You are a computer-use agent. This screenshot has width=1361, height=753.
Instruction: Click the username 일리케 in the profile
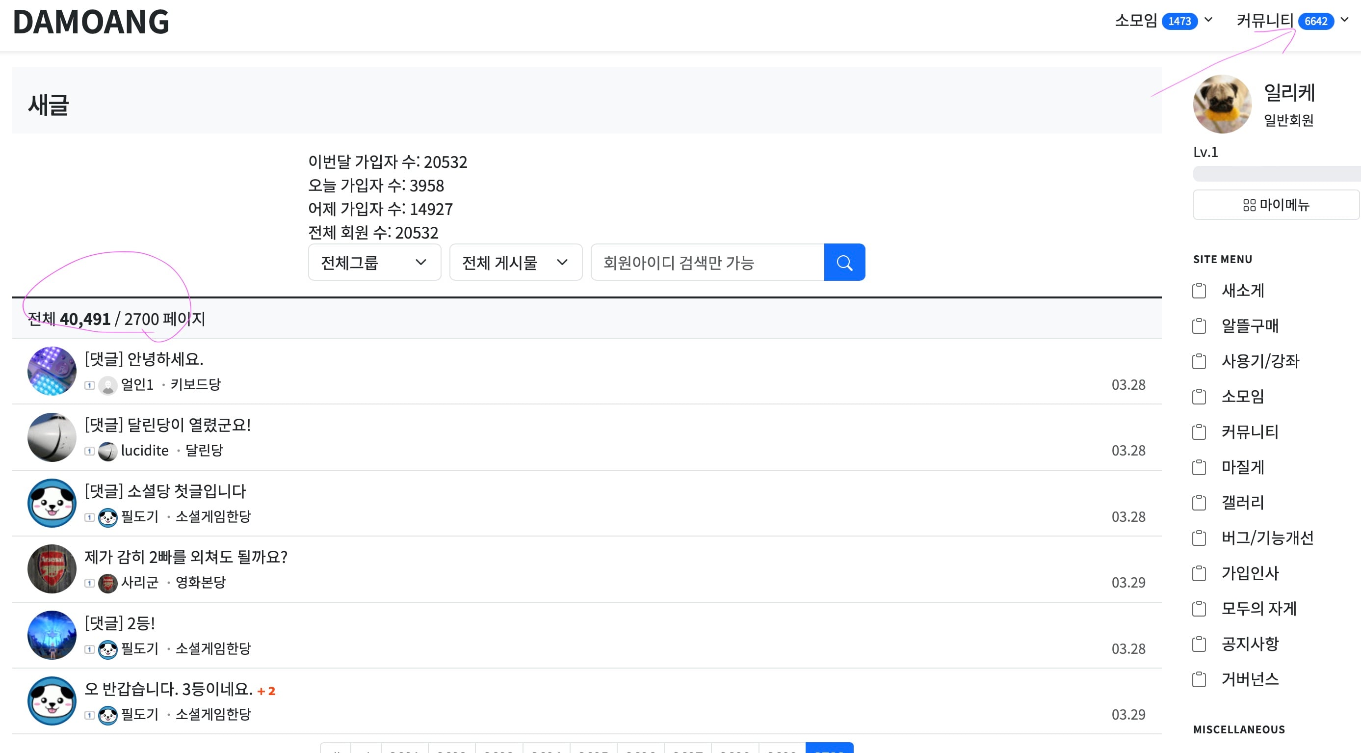(1288, 92)
